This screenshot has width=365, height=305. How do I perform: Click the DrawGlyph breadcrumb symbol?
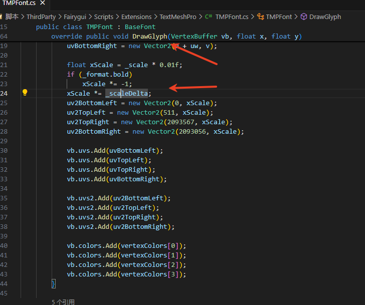click(x=325, y=17)
